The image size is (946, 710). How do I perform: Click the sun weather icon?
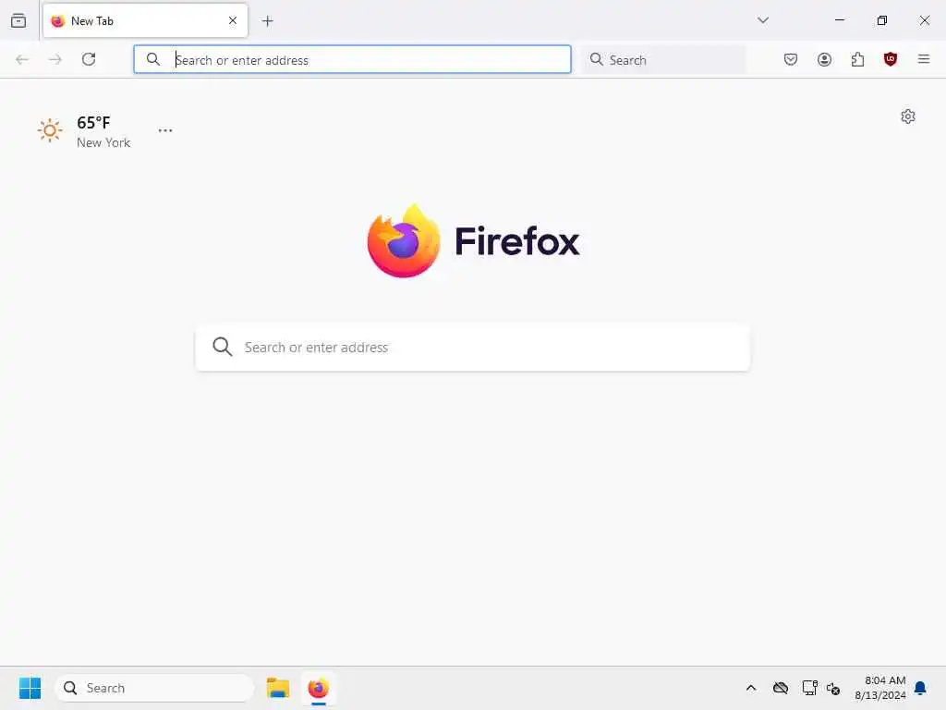pos(50,130)
